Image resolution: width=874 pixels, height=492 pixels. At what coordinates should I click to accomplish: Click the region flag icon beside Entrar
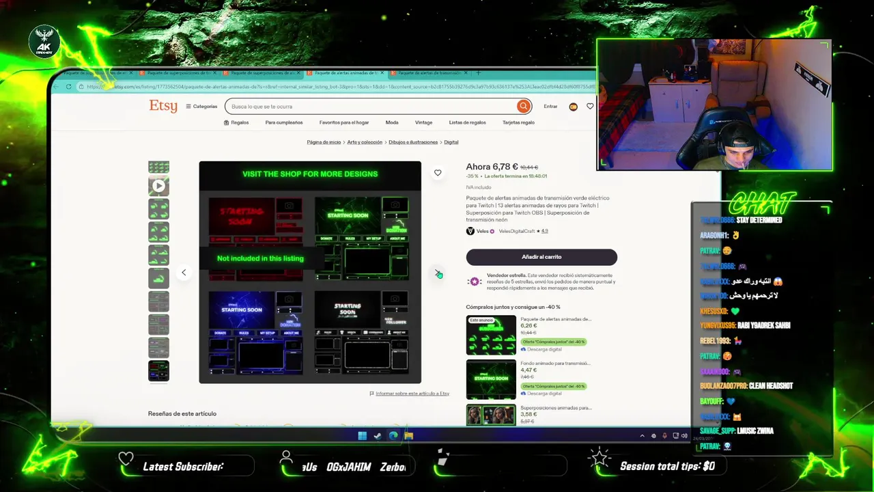click(x=573, y=107)
